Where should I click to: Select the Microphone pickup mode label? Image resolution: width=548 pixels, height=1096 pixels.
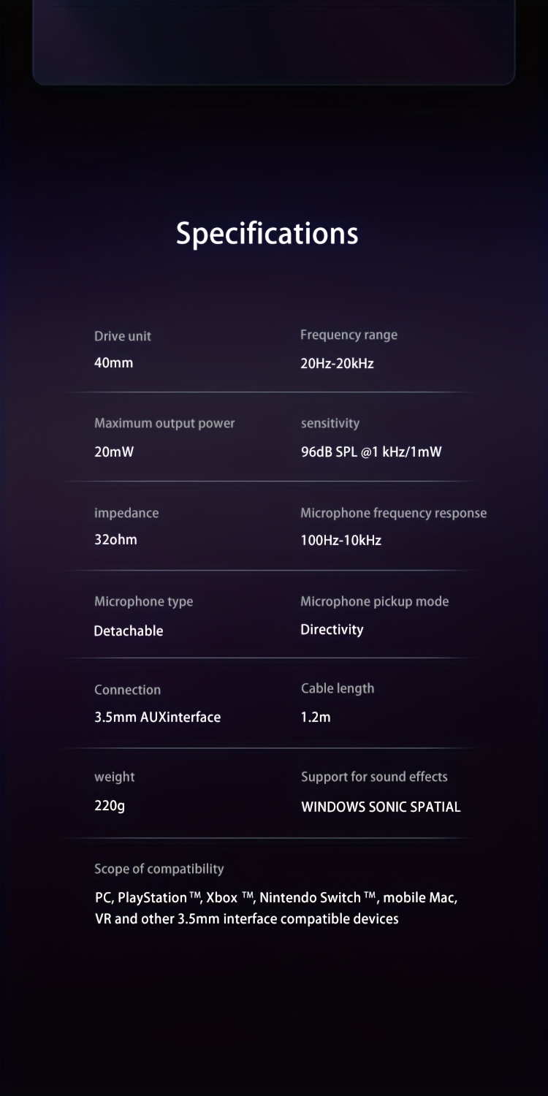click(374, 601)
